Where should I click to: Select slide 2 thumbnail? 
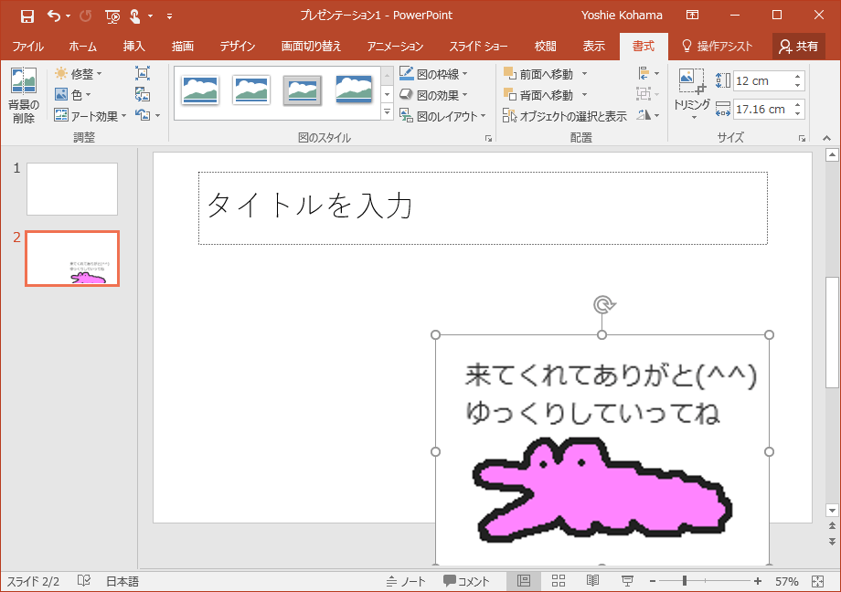point(72,259)
